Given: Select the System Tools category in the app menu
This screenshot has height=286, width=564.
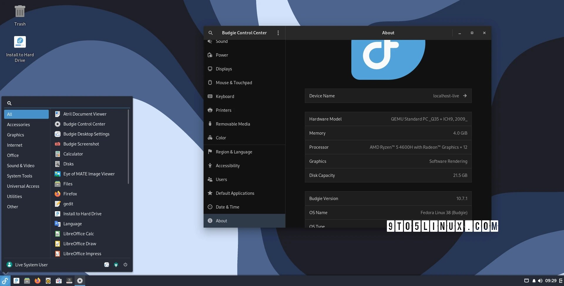Looking at the screenshot, I should click(19, 176).
